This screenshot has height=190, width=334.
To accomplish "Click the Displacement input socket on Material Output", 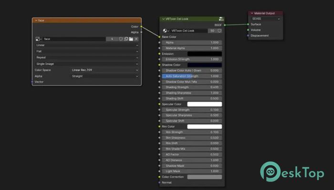I will coord(248,36).
